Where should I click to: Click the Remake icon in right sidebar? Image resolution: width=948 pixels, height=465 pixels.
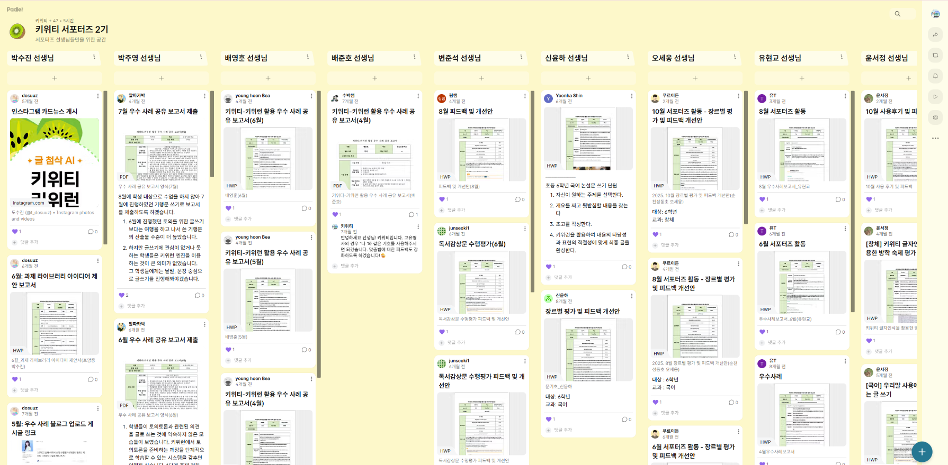(935, 56)
